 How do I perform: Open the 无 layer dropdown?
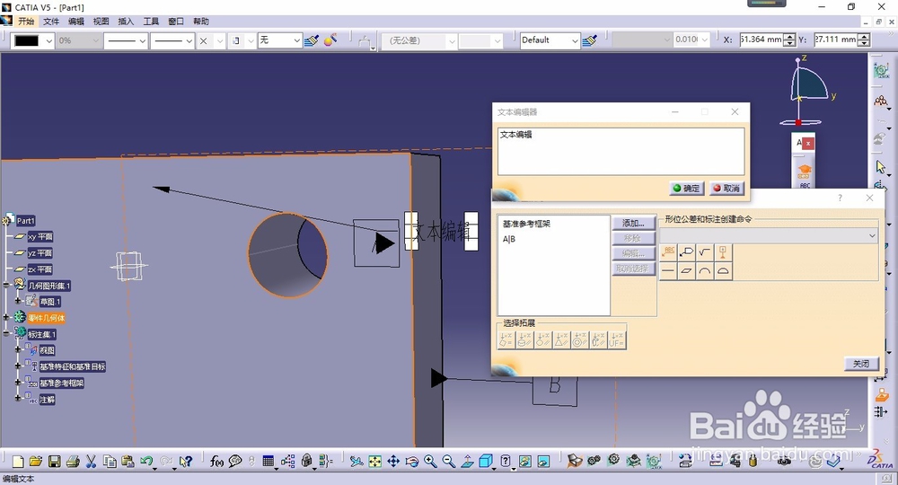pyautogui.click(x=296, y=40)
